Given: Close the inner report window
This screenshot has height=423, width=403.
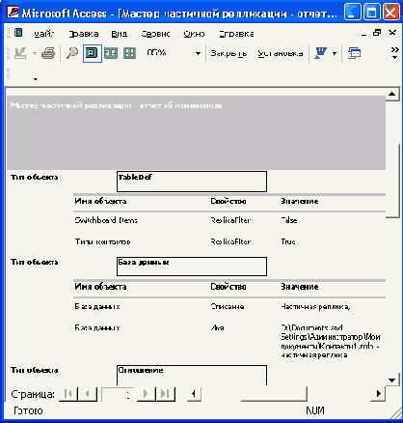Looking at the screenshot, I should [x=392, y=33].
